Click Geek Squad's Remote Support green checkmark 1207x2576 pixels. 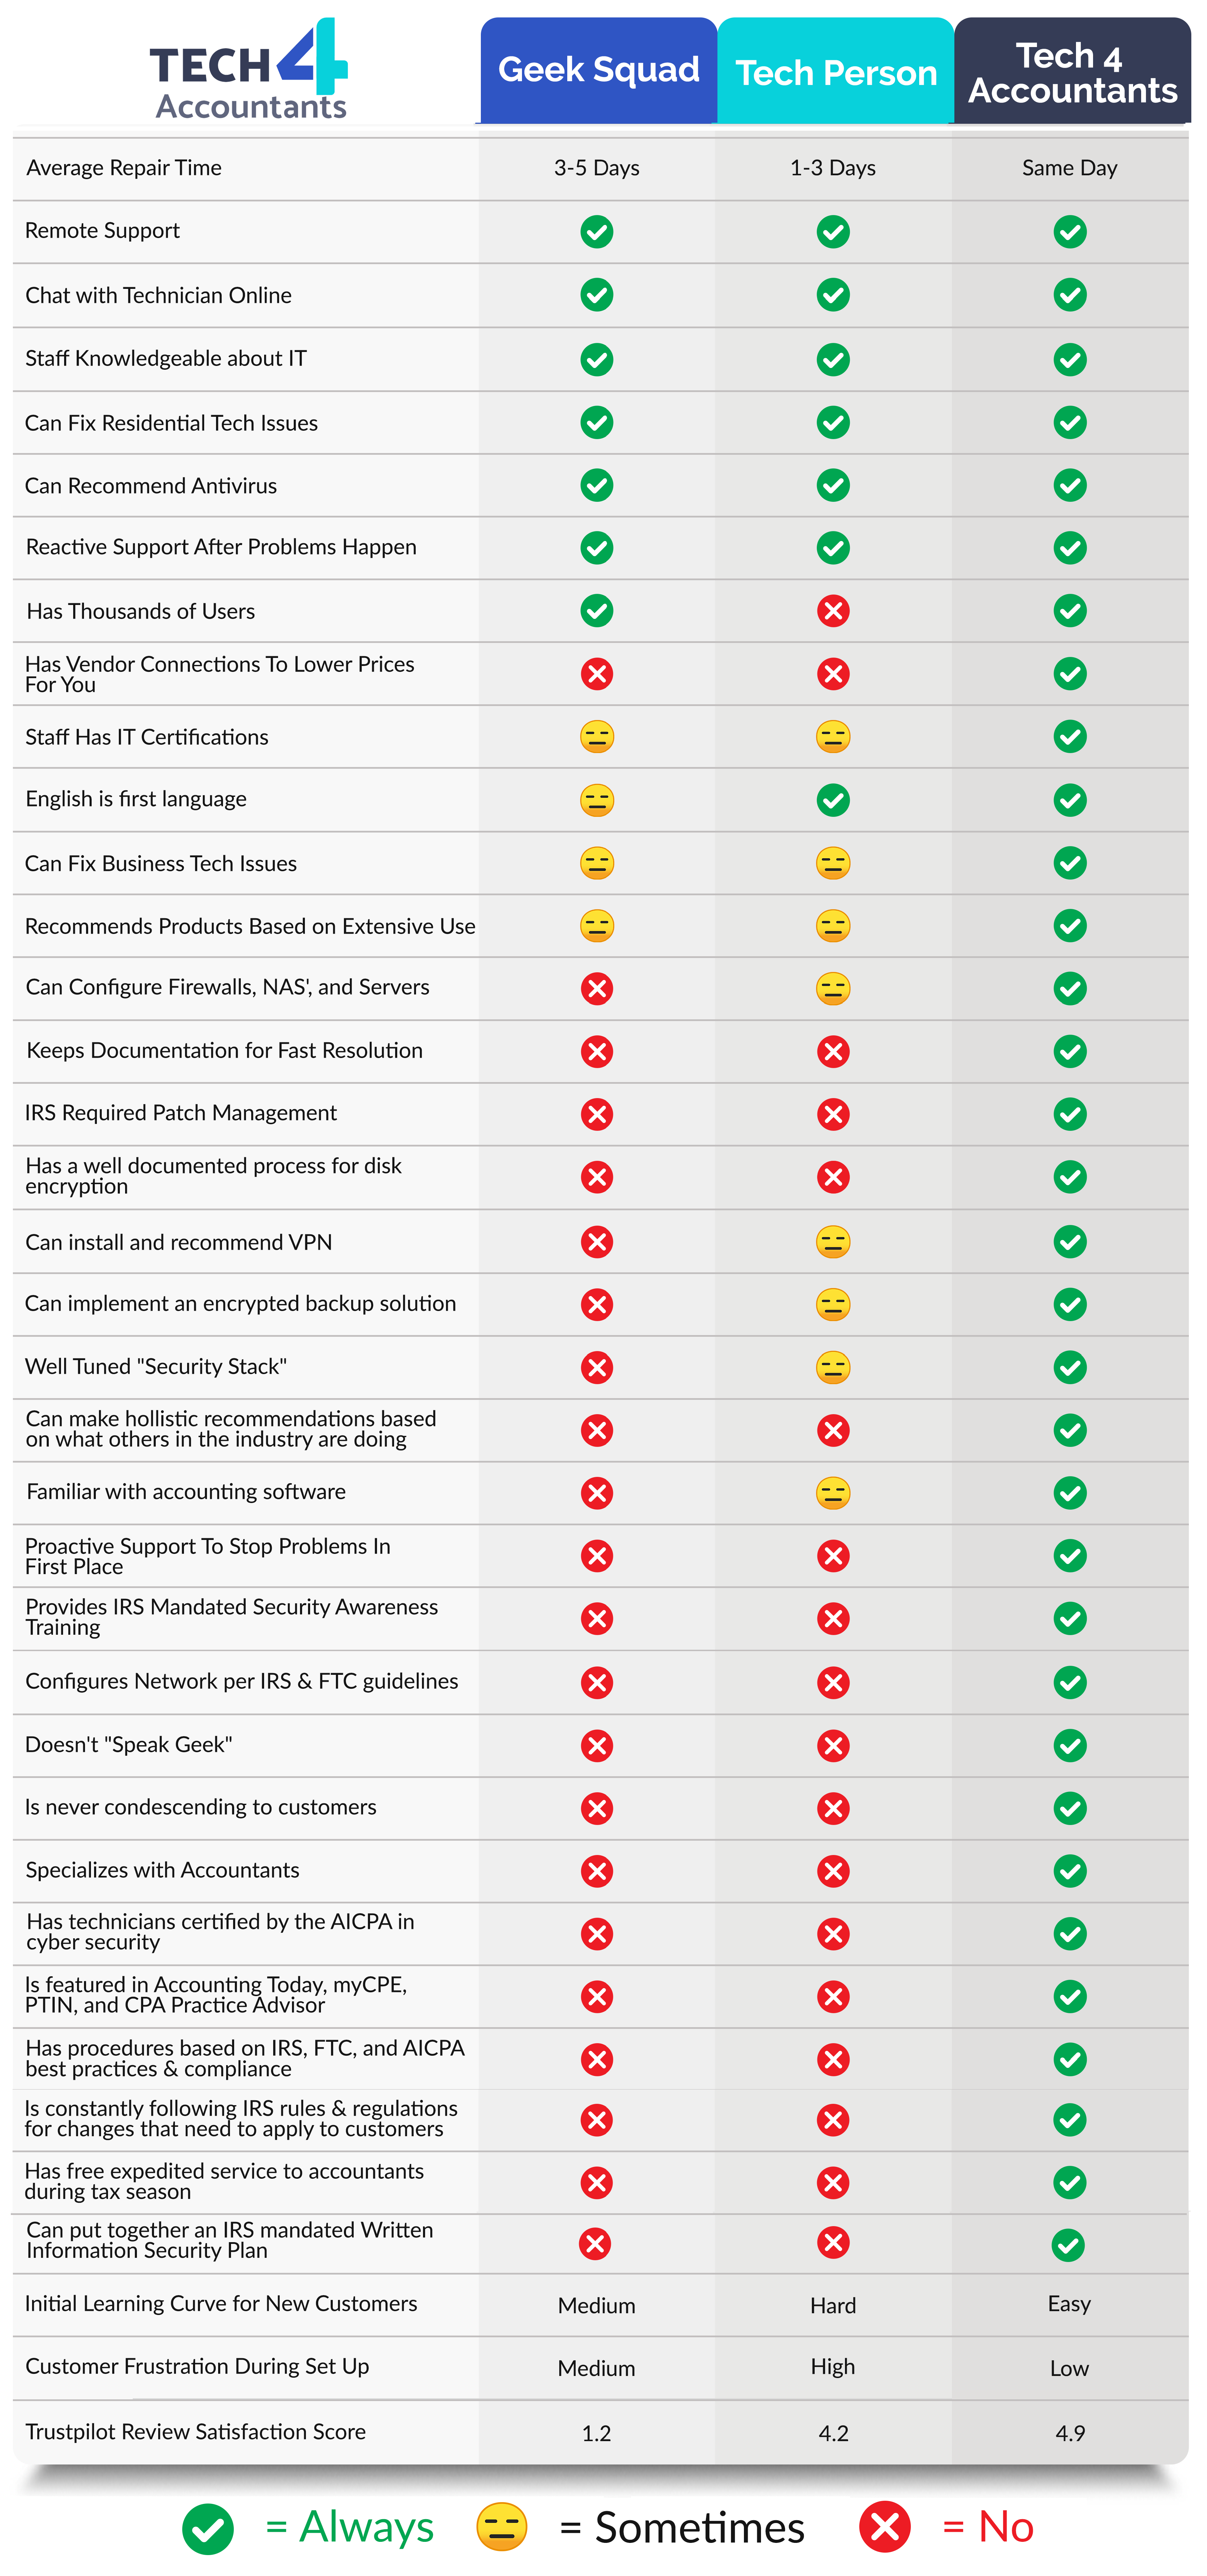click(597, 232)
